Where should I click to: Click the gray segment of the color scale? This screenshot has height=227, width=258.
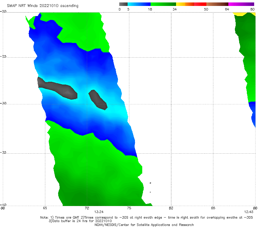[x=123, y=4]
